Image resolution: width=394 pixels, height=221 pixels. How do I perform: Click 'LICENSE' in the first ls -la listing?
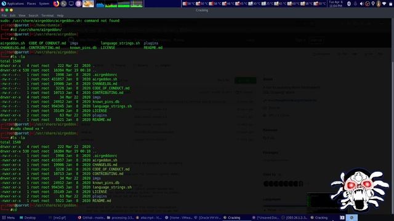[100, 110]
